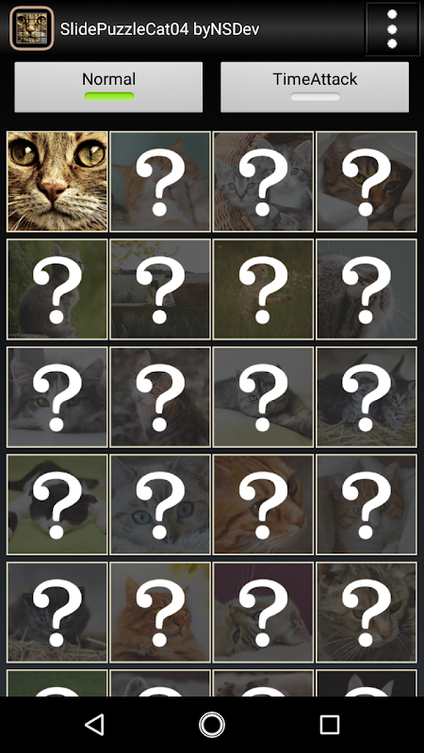Pick locked fluffy orange cat profile puzzle
This screenshot has width=424, height=753.
[x=160, y=612]
